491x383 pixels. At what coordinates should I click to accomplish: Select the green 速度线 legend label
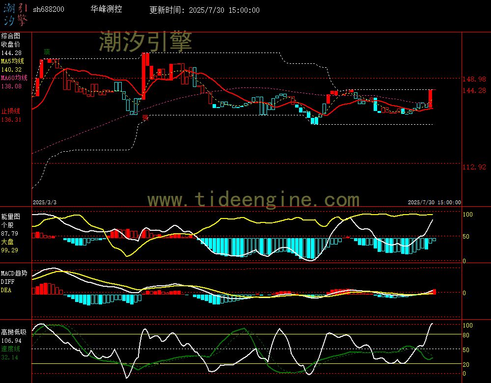(x=11, y=349)
